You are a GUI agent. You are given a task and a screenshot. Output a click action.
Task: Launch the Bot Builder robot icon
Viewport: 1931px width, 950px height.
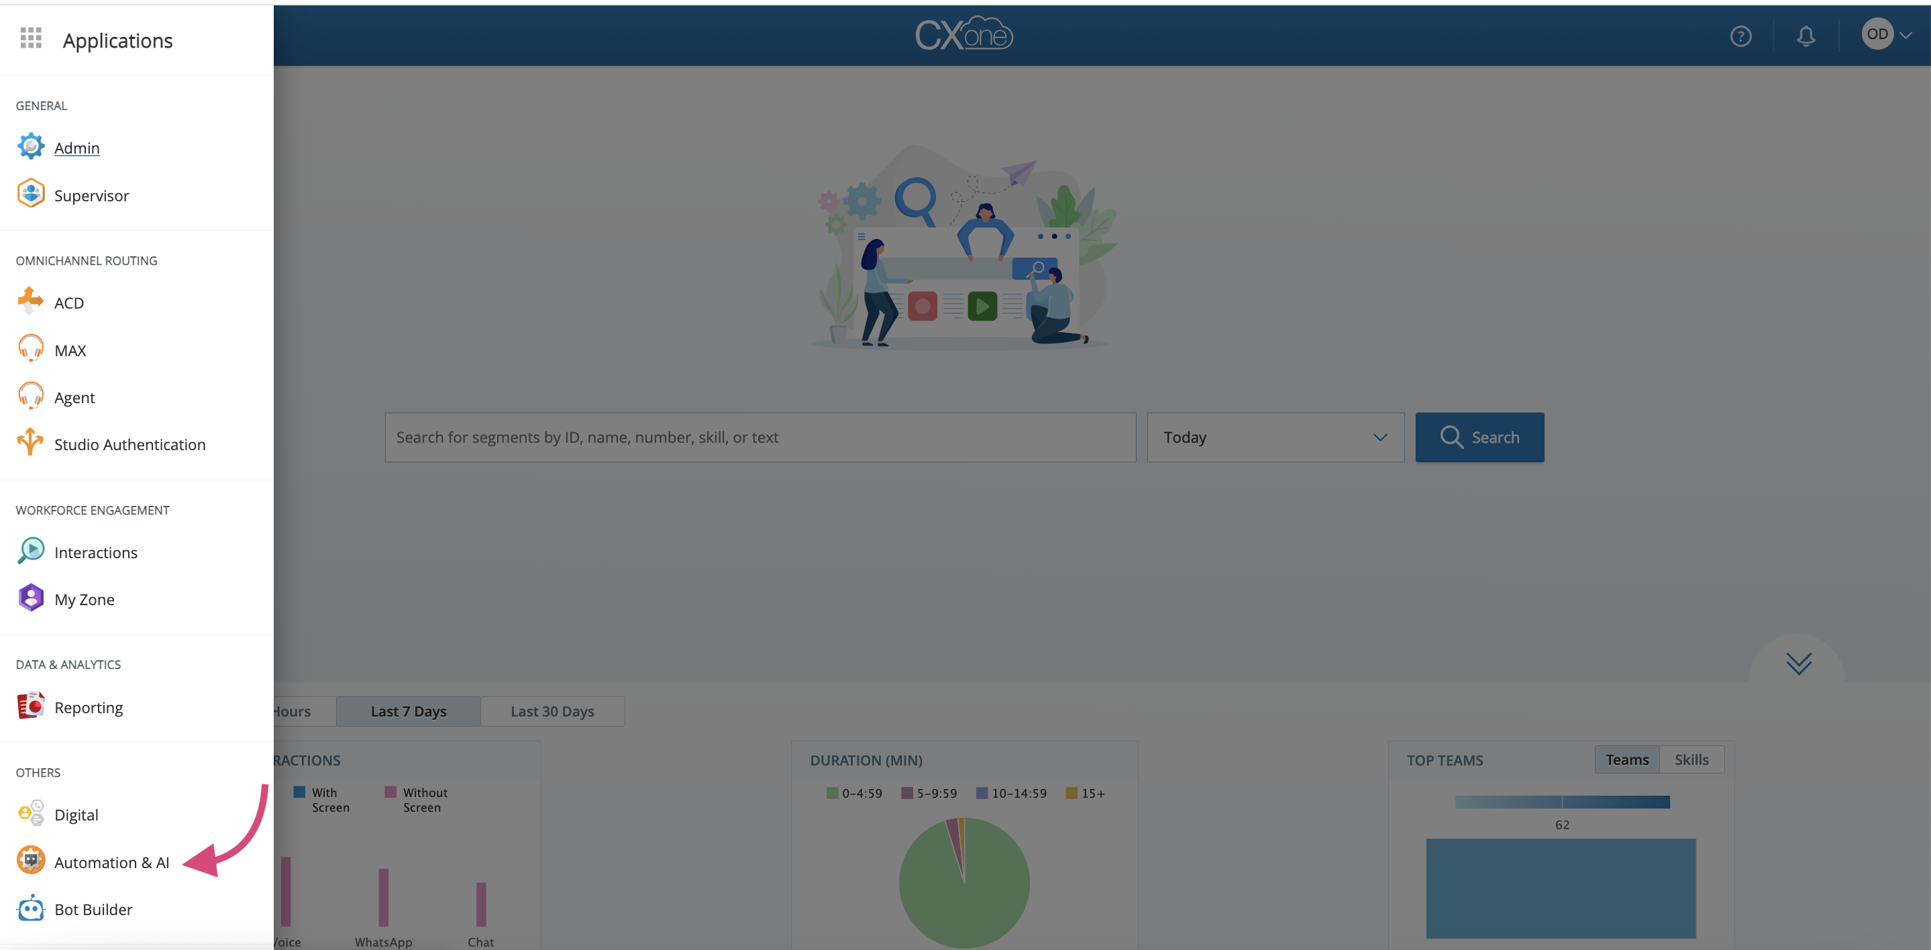pos(31,908)
